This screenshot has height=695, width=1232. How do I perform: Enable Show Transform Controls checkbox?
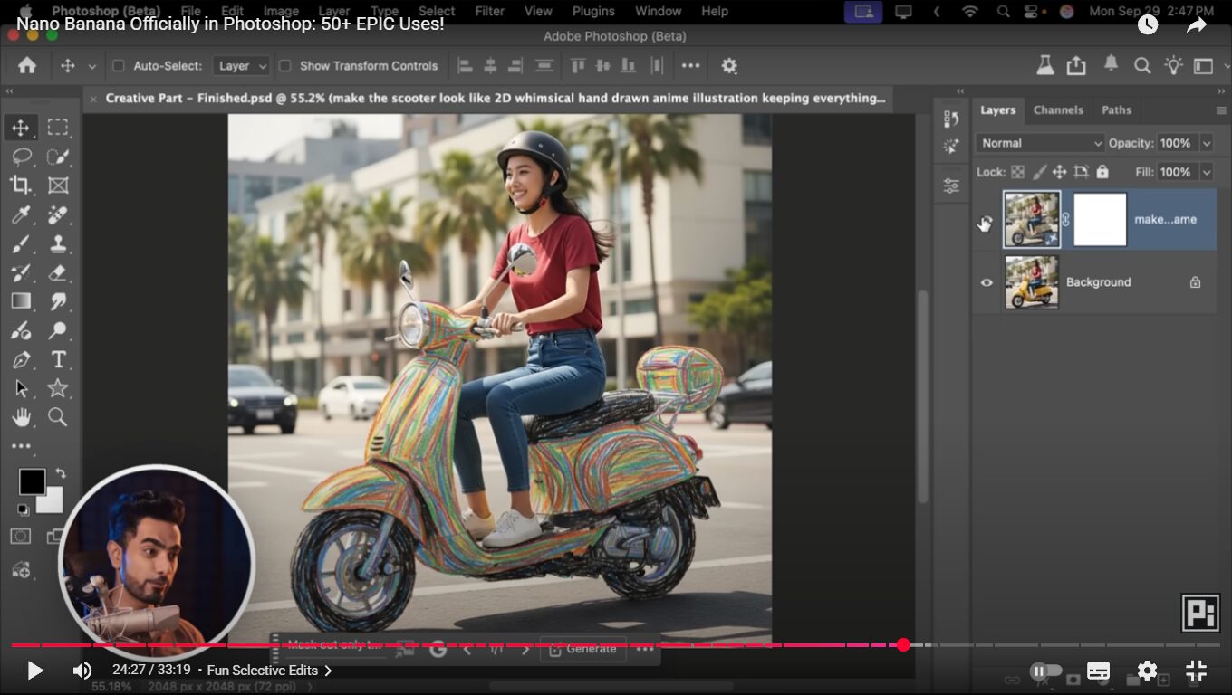pos(284,66)
